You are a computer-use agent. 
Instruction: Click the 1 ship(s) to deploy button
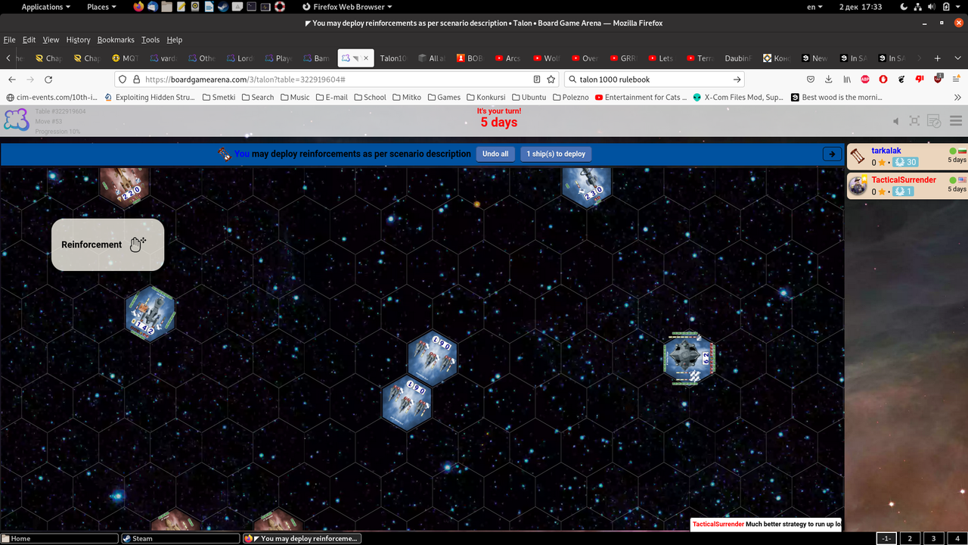[x=556, y=154]
